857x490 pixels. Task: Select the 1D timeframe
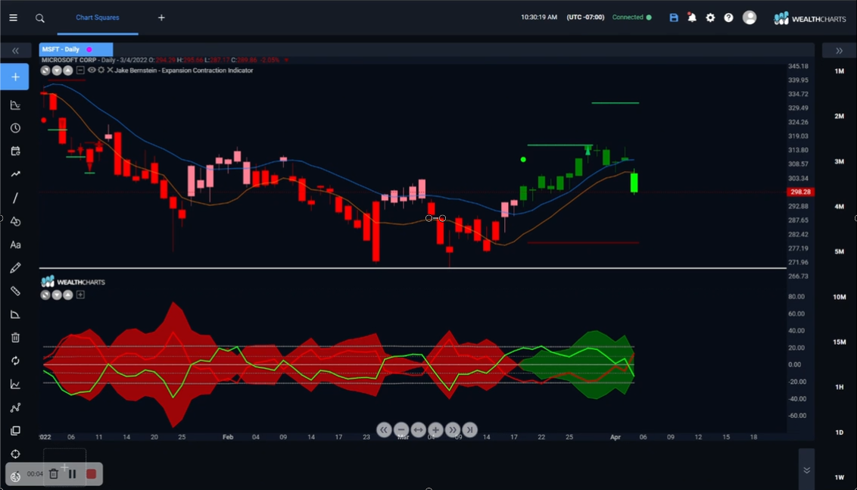point(839,432)
